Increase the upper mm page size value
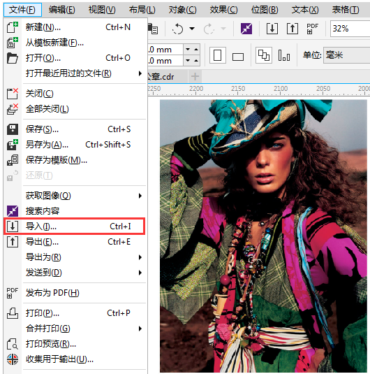370x374 pixels. pos(196,50)
